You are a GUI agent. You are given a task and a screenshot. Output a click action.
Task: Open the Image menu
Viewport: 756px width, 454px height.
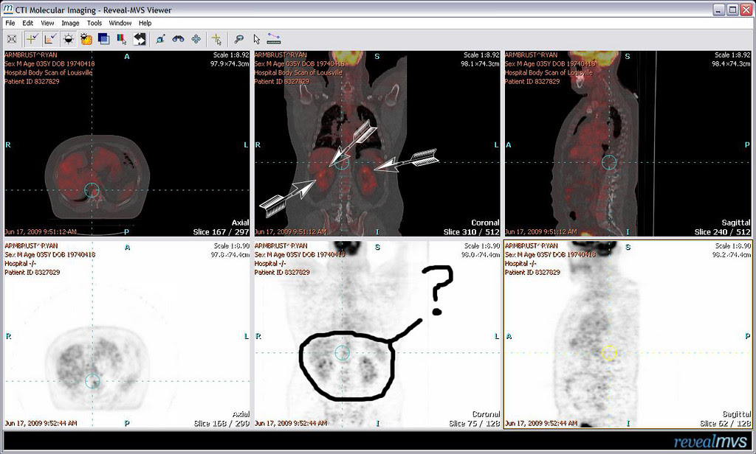pos(70,23)
